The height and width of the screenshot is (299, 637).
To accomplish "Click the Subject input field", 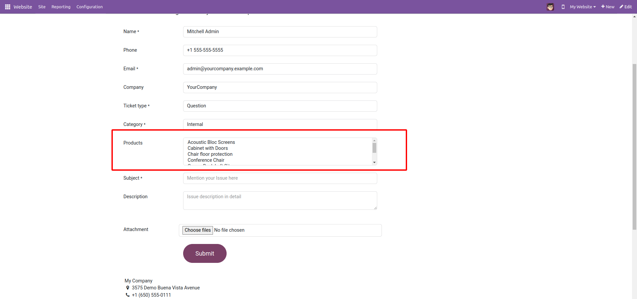I will click(280, 178).
